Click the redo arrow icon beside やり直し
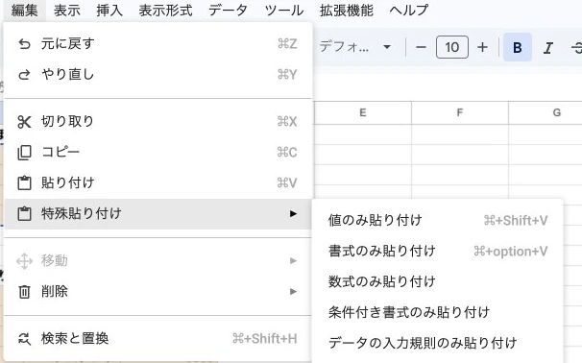Screen dimensions: 582x363 tap(24, 75)
